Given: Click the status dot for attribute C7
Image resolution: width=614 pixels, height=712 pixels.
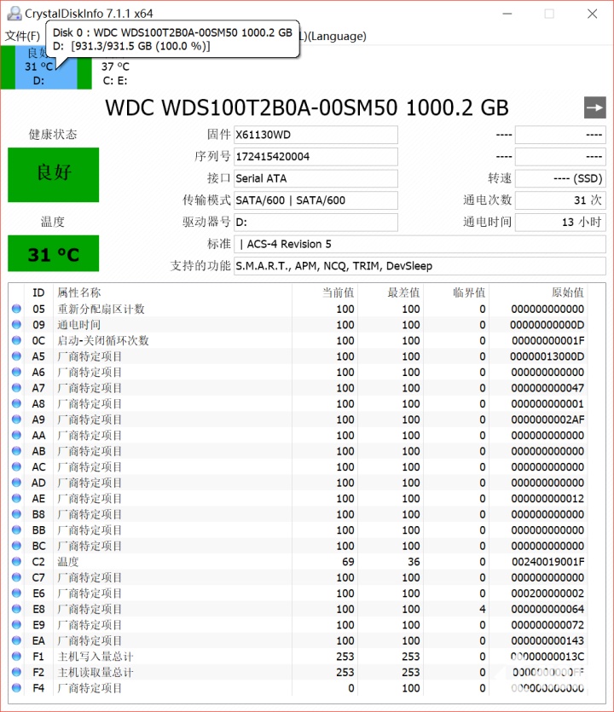Looking at the screenshot, I should point(17,577).
